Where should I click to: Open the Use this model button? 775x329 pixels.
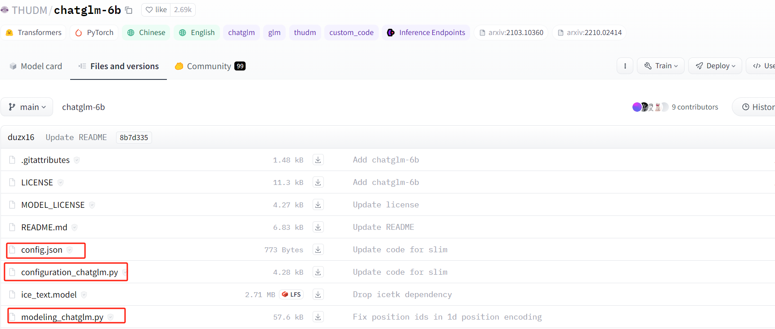(x=761, y=66)
